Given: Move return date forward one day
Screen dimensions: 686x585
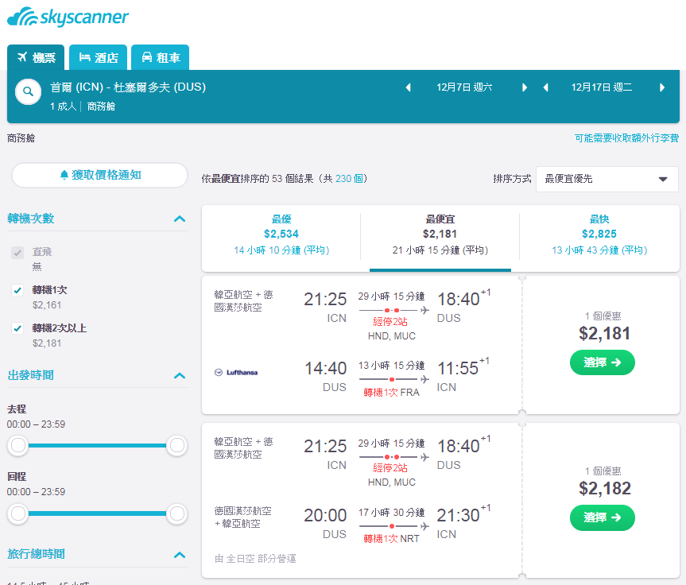Looking at the screenshot, I should [662, 87].
